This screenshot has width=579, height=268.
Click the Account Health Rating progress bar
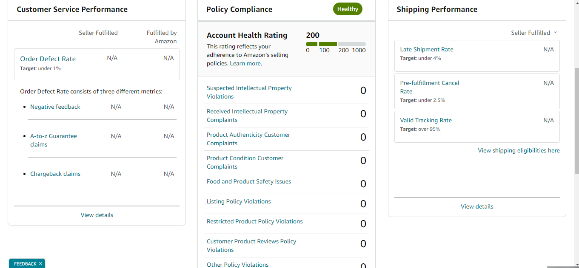tap(336, 44)
